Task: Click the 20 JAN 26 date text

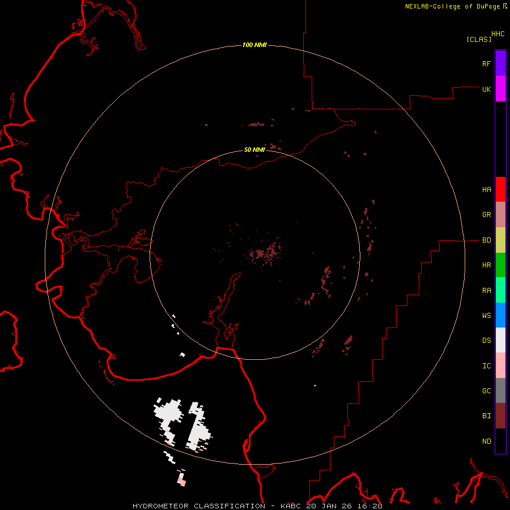Action: point(329,506)
